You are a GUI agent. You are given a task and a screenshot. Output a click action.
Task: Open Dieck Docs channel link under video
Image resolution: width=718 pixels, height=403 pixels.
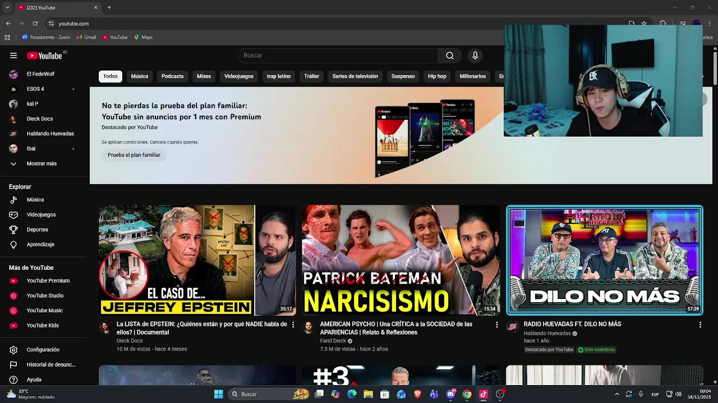click(130, 341)
